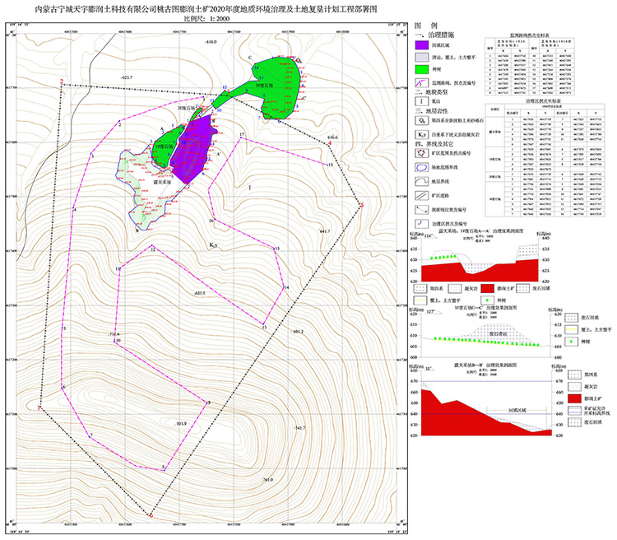Viewport: 617px width, 540px height.
Task: Click the '1#废石场' label on the map
Action: click(x=164, y=147)
